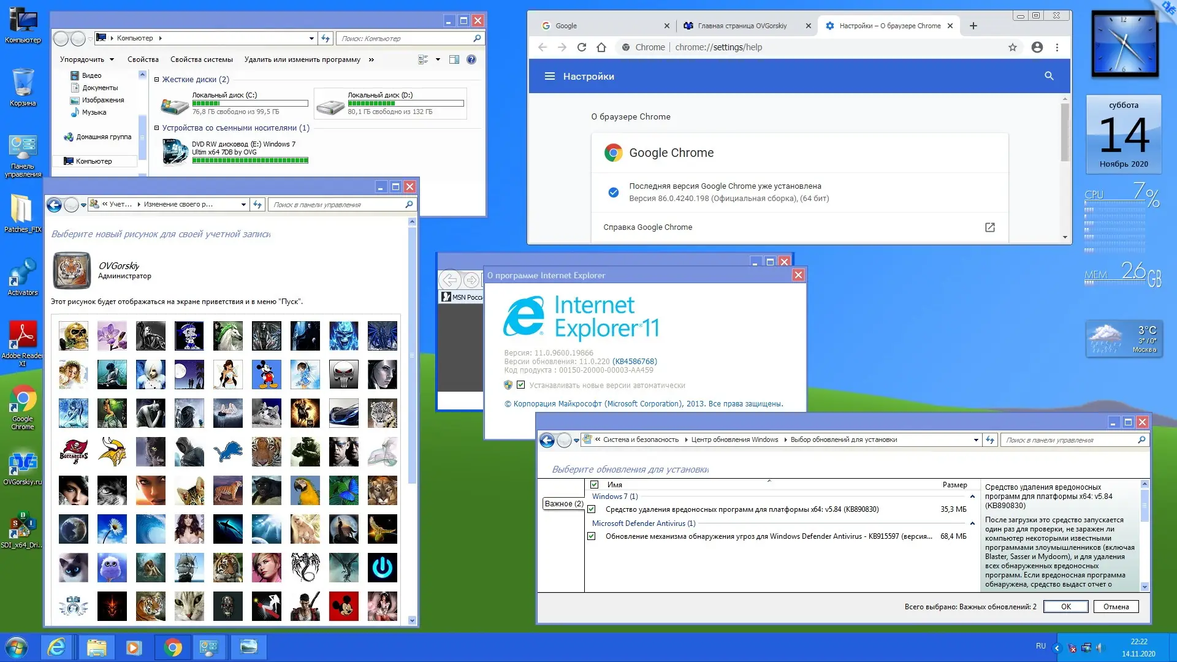Collapse the Windows 7 (1) updates group

coord(972,496)
